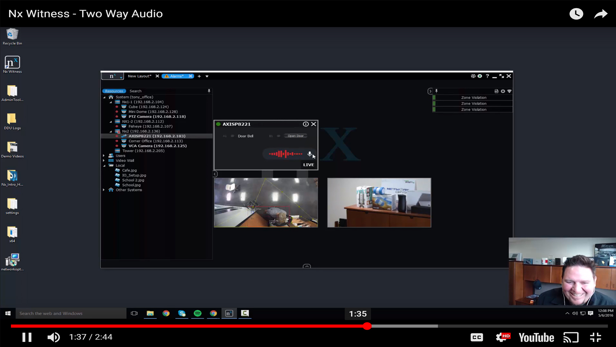This screenshot has width=616, height=347.
Task: Toggle fullscreen in Nx Witness window
Action: [501, 76]
